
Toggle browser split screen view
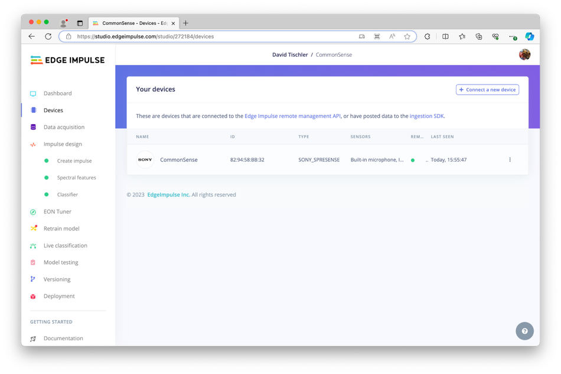[x=445, y=37]
